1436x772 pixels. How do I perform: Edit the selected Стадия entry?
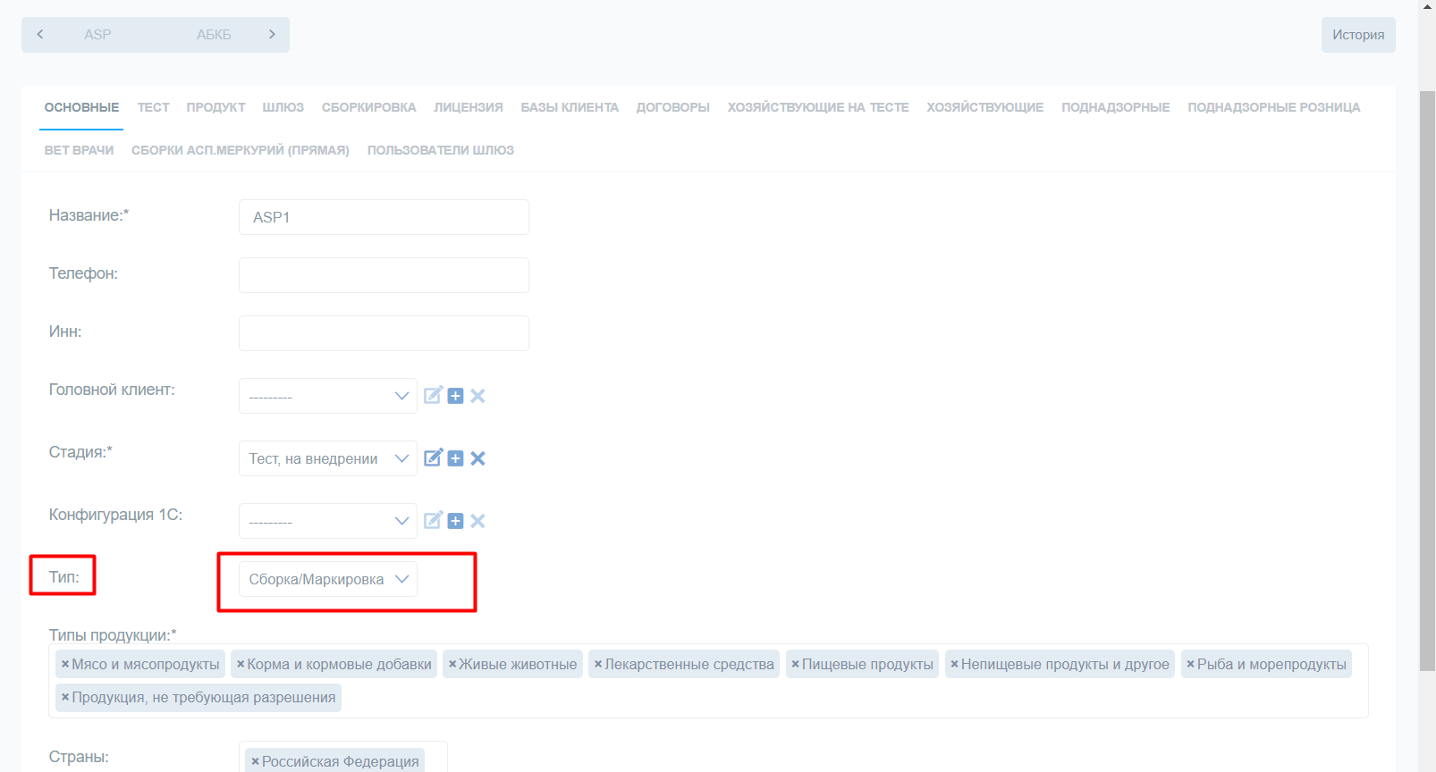coord(433,458)
